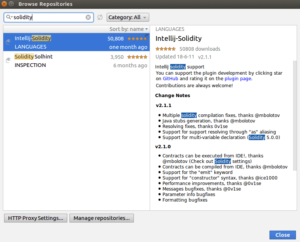Click star rating in plugin details

pyautogui.click(x=165, y=49)
